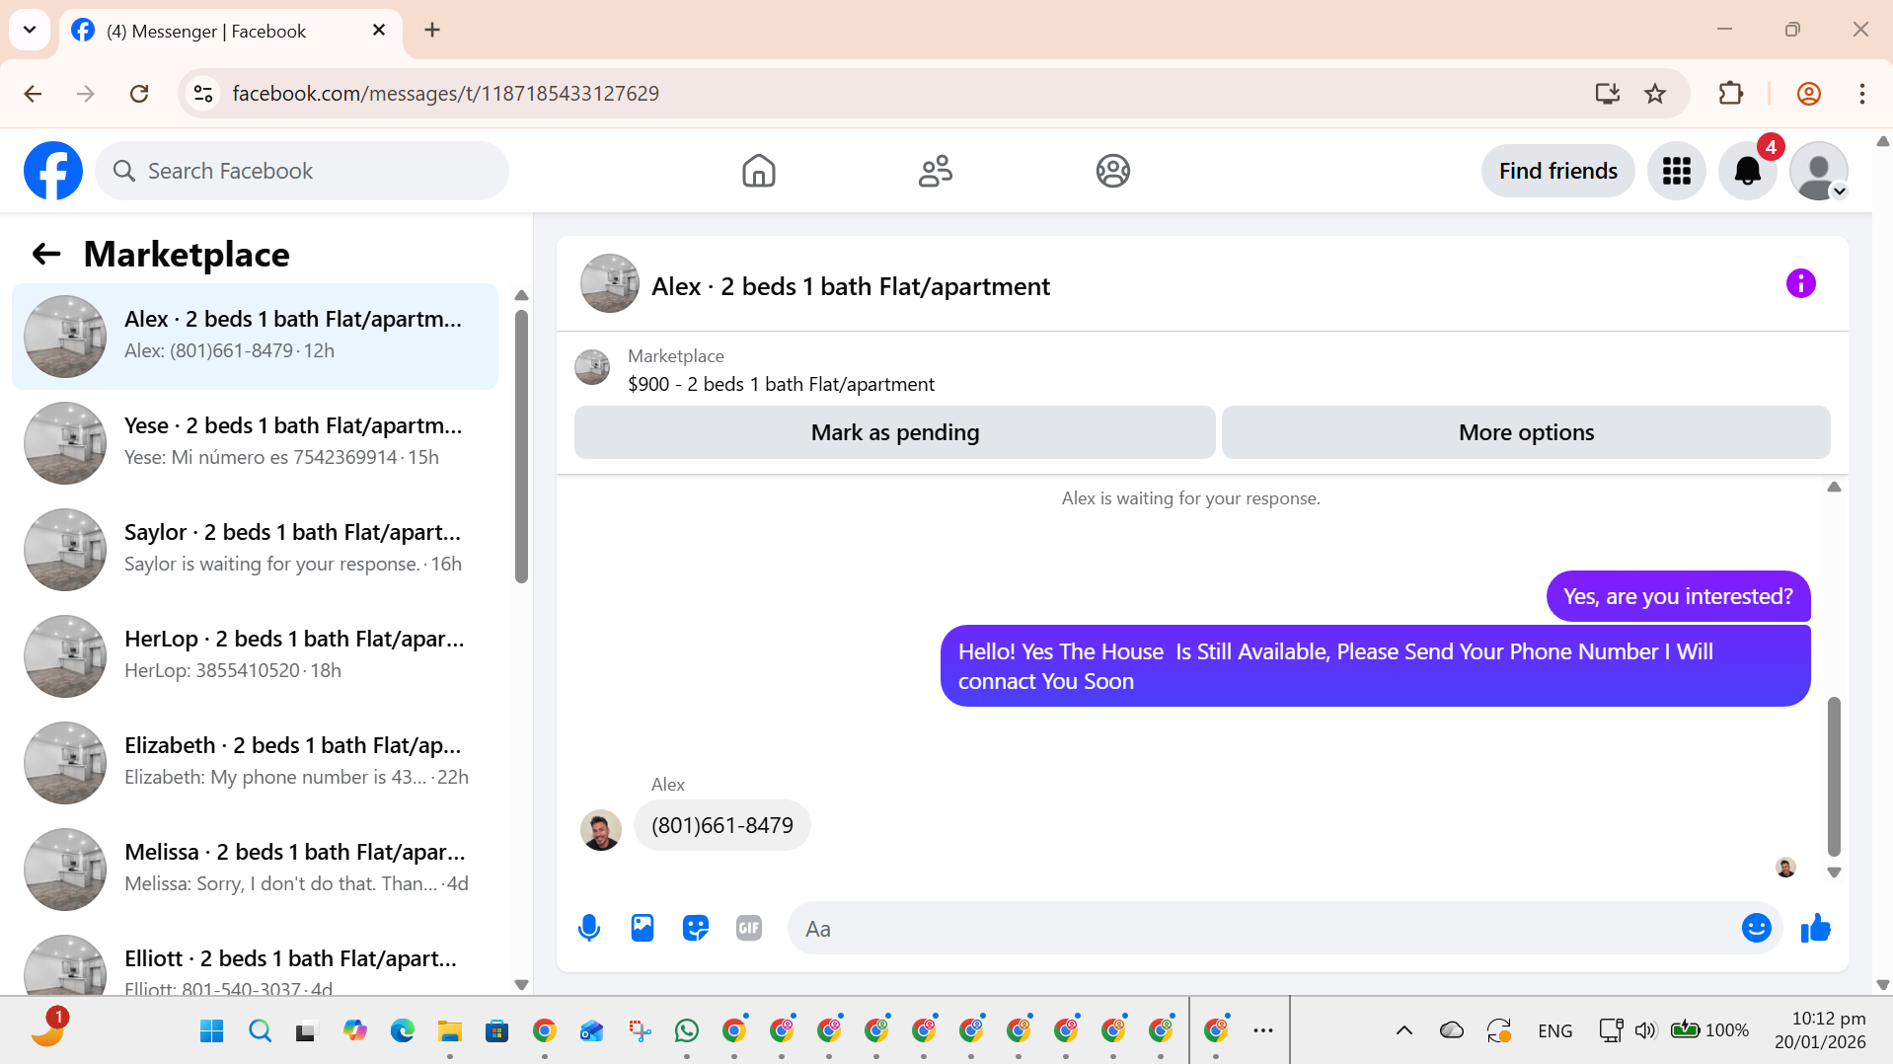
Task: Open the tab search dropdown arrow
Action: tap(30, 30)
